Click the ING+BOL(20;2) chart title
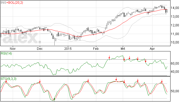This screenshot has height=102, width=183. [x=12, y=3]
